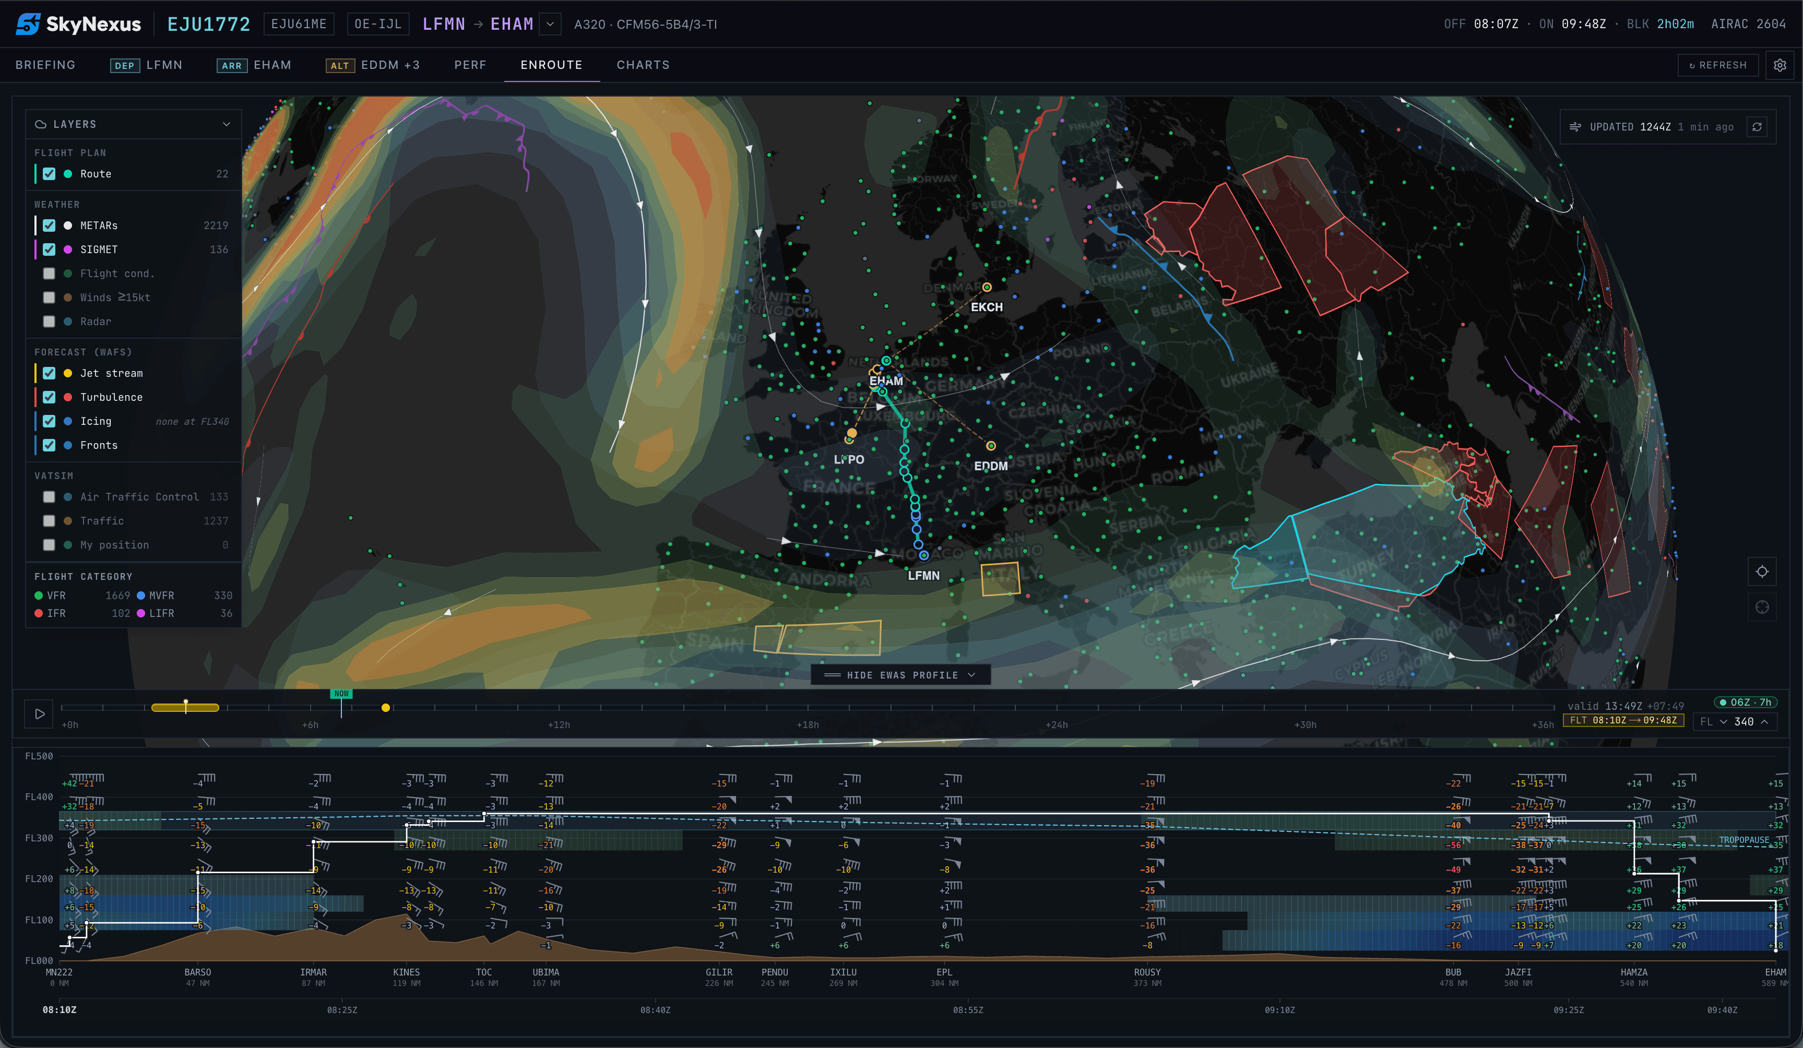Enable the Flight cond. layer checkbox
The height and width of the screenshot is (1048, 1803).
[x=50, y=273]
